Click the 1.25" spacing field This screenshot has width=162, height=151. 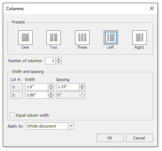click(68, 87)
